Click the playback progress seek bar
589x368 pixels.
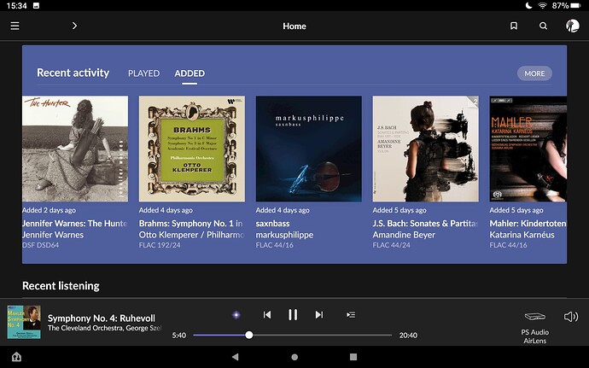[x=293, y=335]
